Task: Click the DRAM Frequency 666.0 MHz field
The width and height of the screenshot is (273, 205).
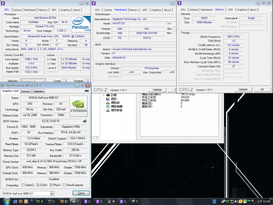Action: (233, 37)
